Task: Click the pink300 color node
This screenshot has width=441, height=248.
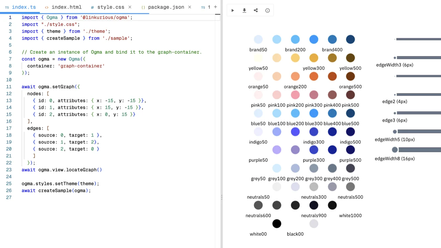Action: pyautogui.click(x=314, y=95)
